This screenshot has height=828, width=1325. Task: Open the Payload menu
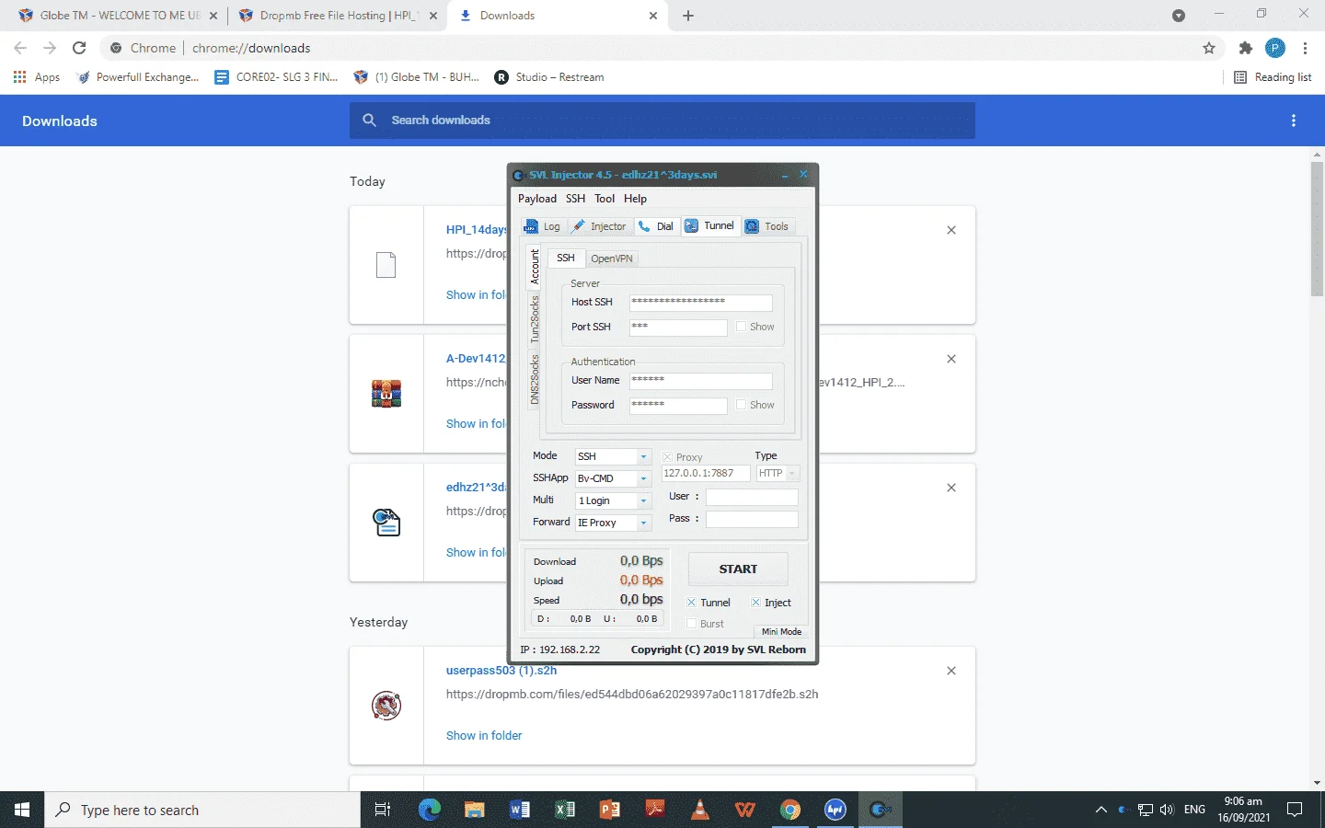click(537, 199)
